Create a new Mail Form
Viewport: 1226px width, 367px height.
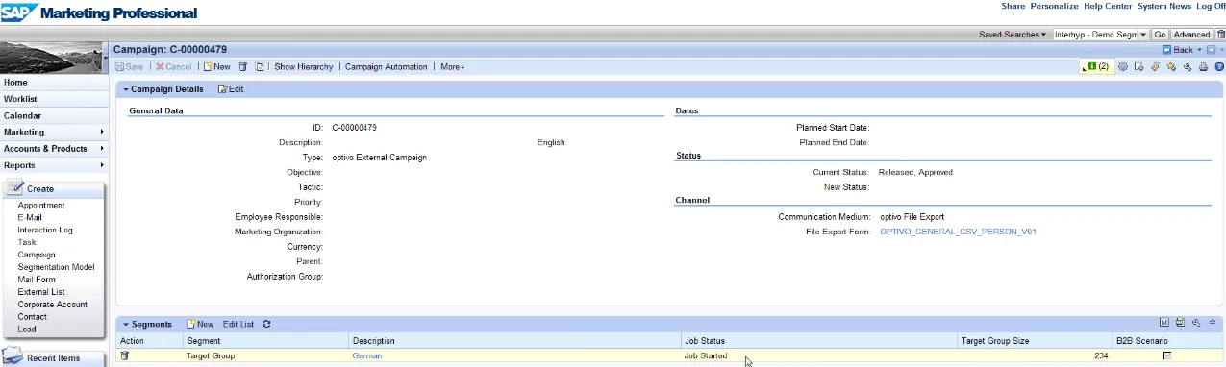37,280
